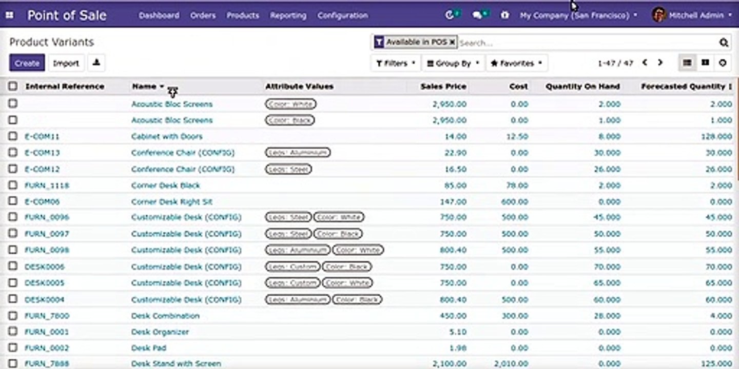
Task: Click the 1-47 / 47 pager counter
Action: pyautogui.click(x=615, y=63)
